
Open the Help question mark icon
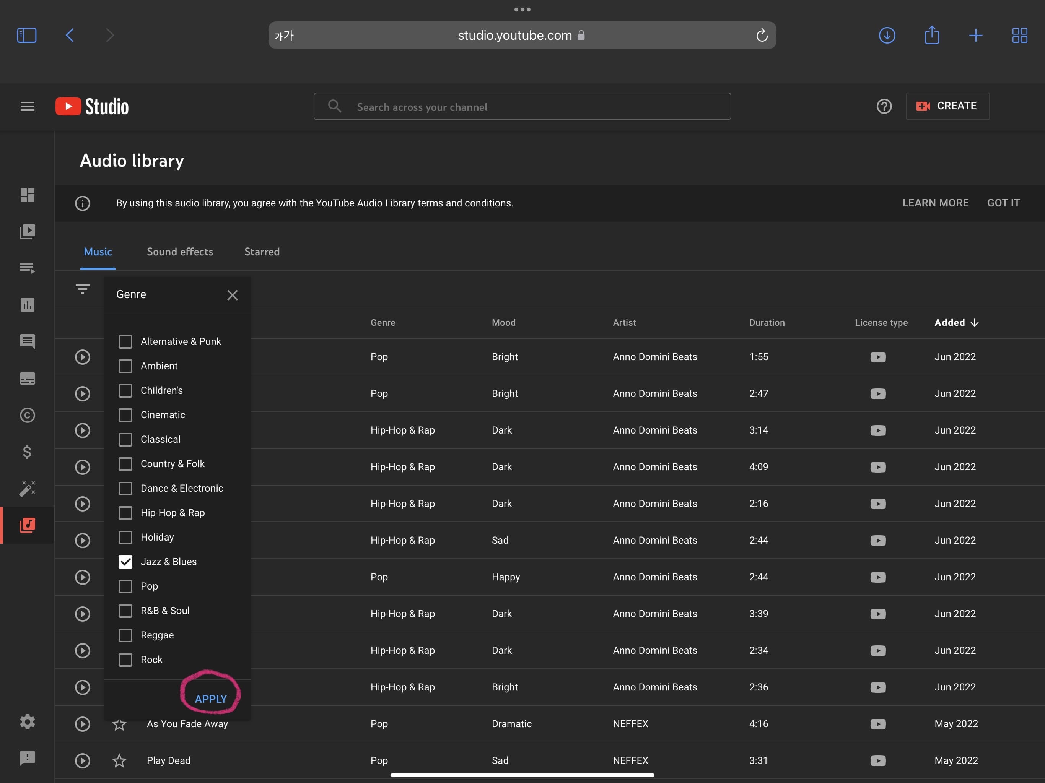click(884, 106)
